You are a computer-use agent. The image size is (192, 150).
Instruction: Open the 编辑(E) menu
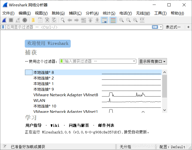pyautogui.click(x=25, y=13)
